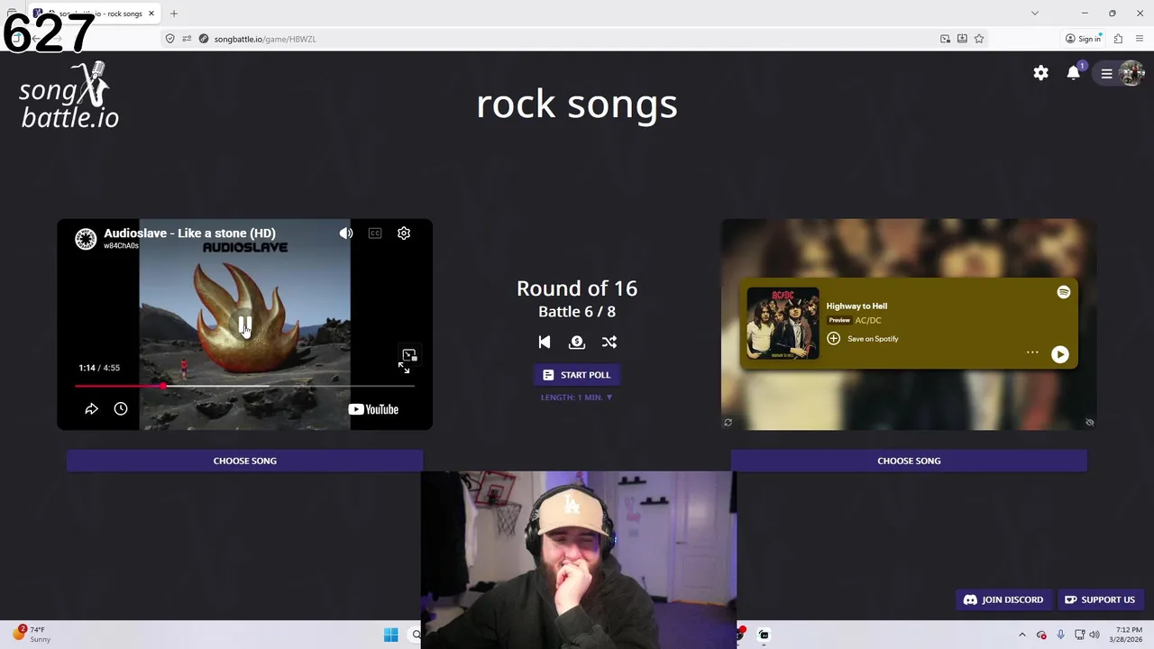Open the video on YouTube via logo
Viewport: 1154px width, 649px height.
(373, 409)
